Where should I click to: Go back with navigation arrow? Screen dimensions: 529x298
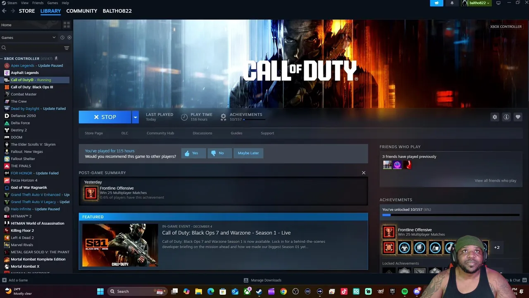(x=4, y=11)
